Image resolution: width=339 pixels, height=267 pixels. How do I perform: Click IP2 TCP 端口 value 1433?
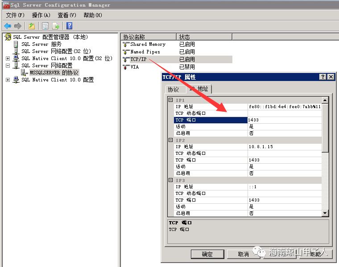click(x=285, y=160)
